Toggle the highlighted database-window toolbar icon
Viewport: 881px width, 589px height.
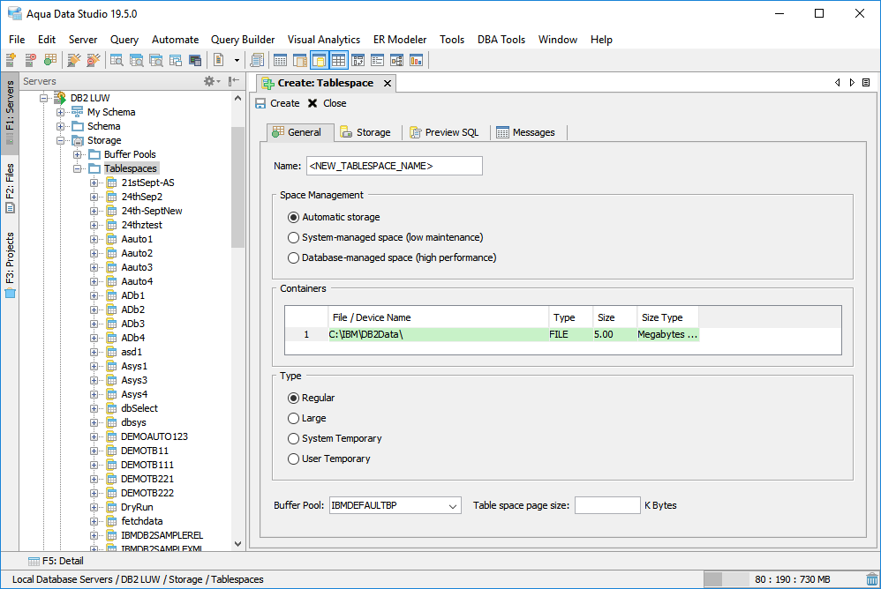click(x=320, y=60)
